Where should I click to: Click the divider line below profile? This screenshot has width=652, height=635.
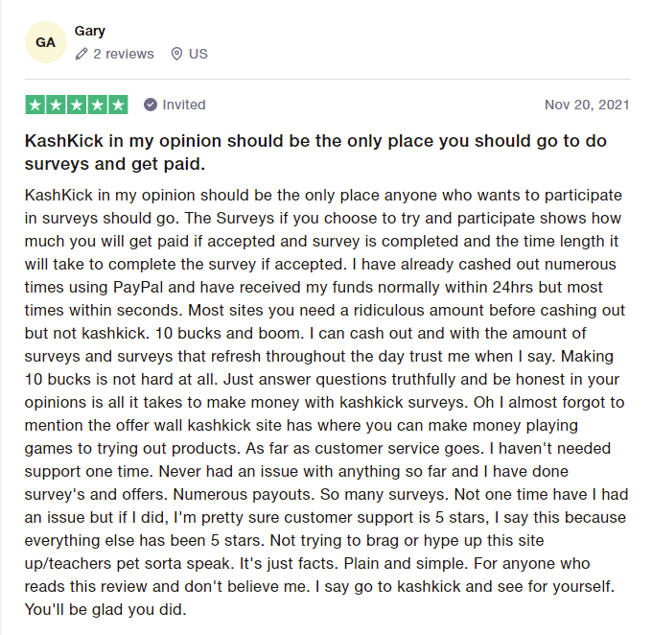coord(326,79)
